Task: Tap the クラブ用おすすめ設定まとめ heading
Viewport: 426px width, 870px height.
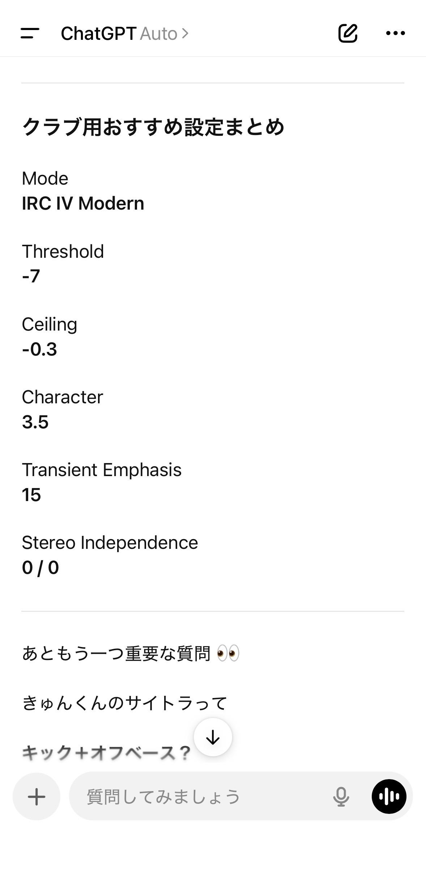Action: click(x=153, y=127)
